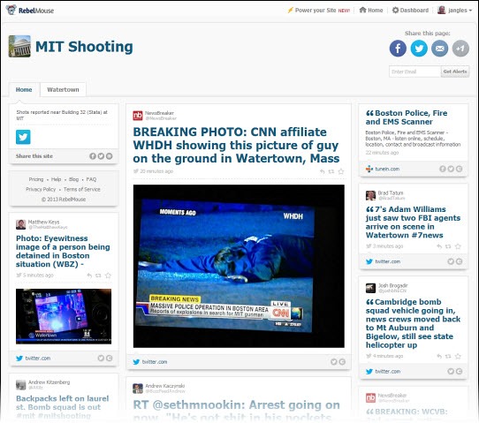Open Cambridge bomb squad vehicle headline
Screen dimensions: 479x423
[413, 323]
